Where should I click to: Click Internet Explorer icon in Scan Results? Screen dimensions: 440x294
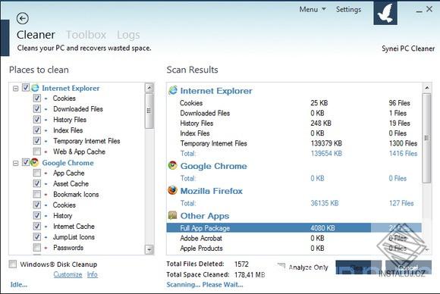[x=173, y=90]
